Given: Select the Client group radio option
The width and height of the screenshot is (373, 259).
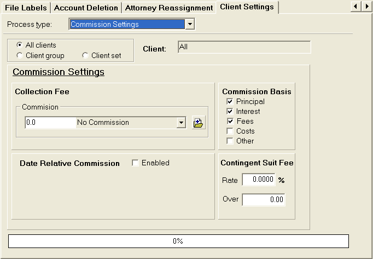Looking at the screenshot, I should [20, 56].
